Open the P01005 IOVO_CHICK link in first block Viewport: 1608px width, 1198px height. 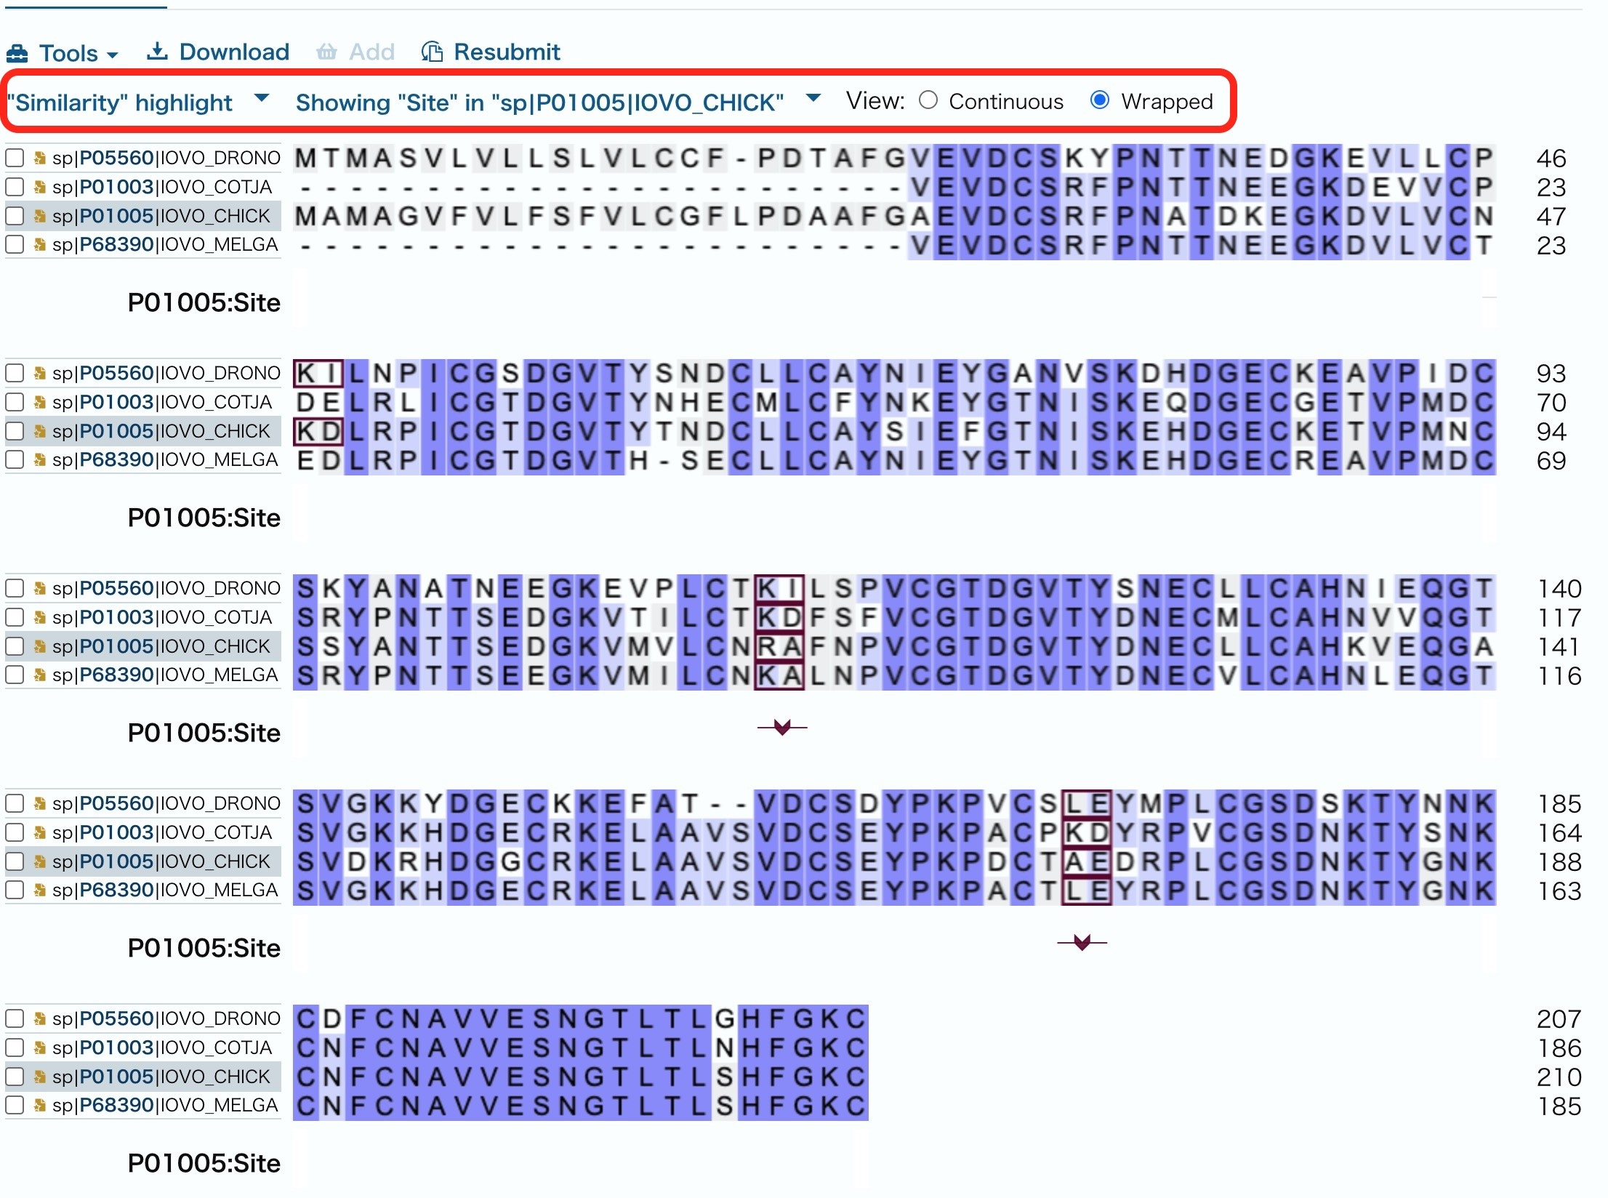[116, 216]
